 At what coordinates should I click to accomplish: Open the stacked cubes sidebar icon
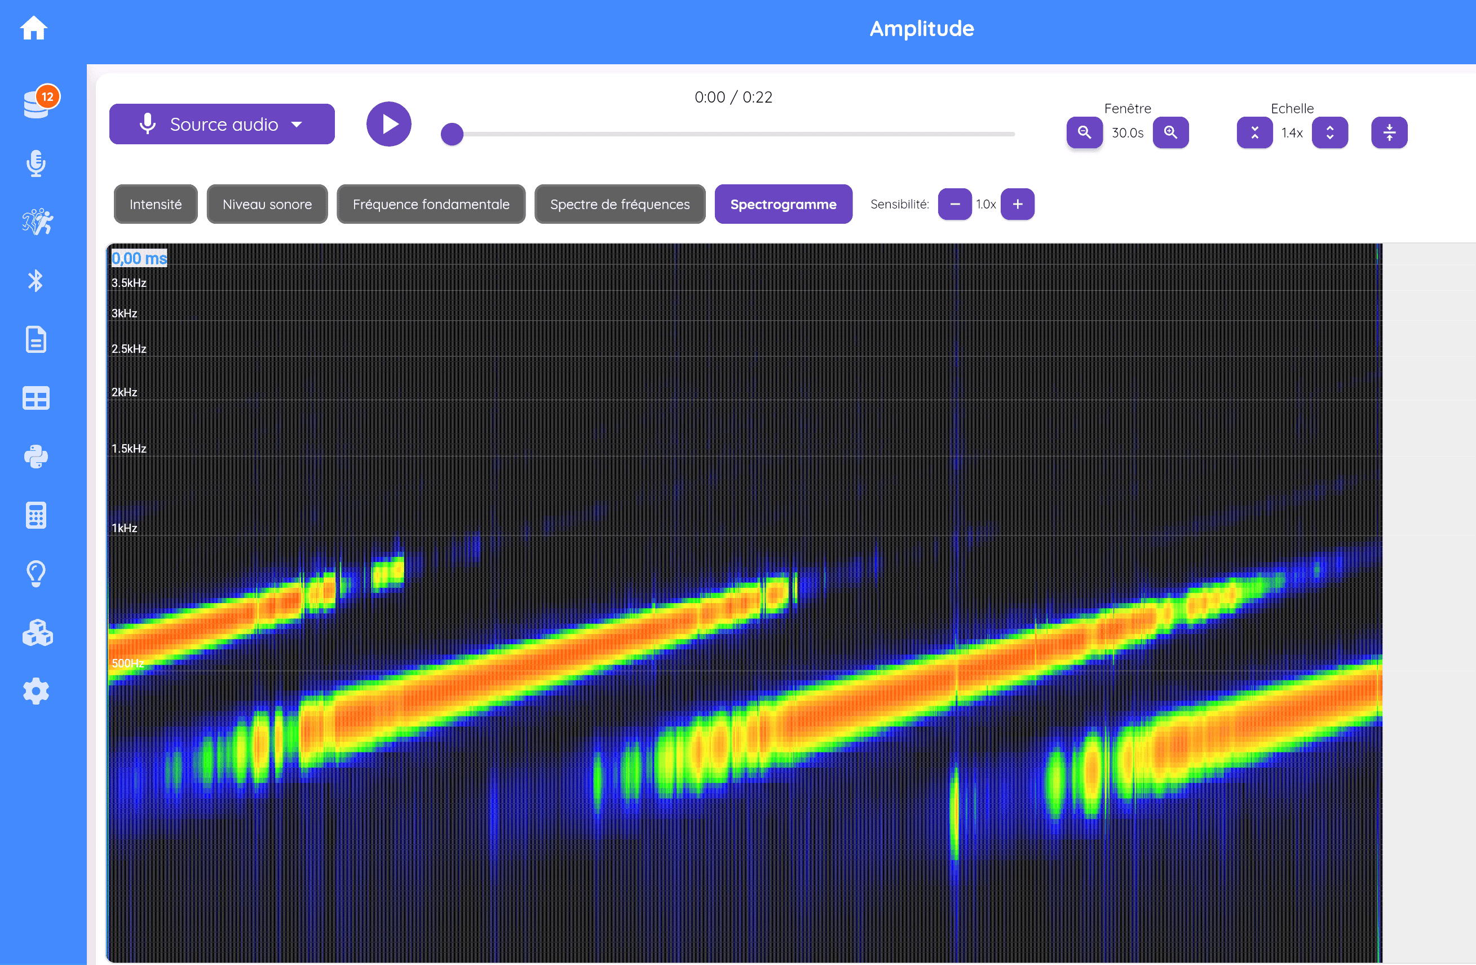pos(37,632)
